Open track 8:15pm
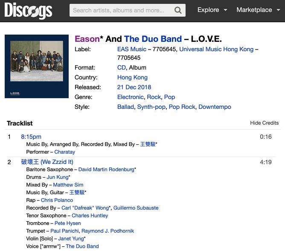The image size is (285, 251). pos(31,137)
